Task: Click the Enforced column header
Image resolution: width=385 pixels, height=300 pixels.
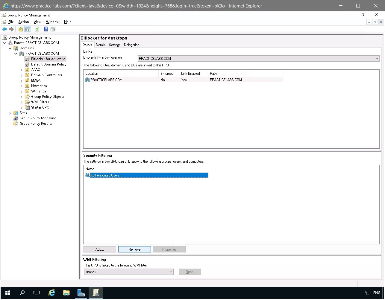Action: point(168,73)
